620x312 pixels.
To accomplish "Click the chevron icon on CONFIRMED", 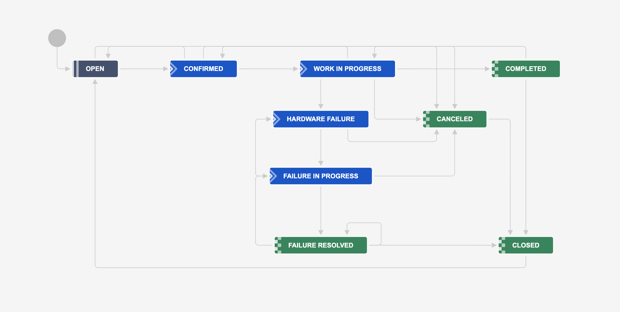I will click(x=174, y=69).
